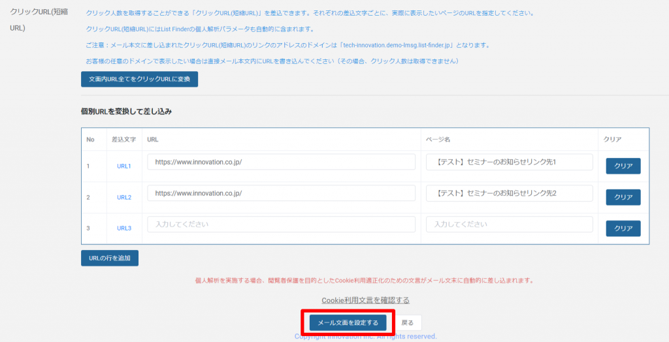Add a URL row with URLの行を追加
The height and width of the screenshot is (342, 669).
pos(110,258)
